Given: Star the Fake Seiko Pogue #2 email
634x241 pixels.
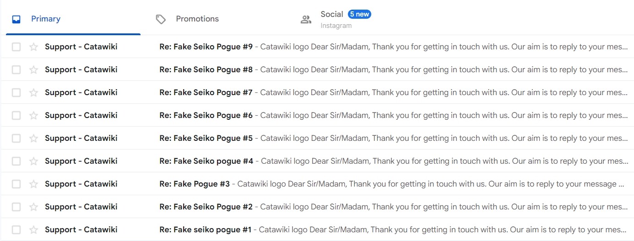Looking at the screenshot, I should [x=33, y=207].
